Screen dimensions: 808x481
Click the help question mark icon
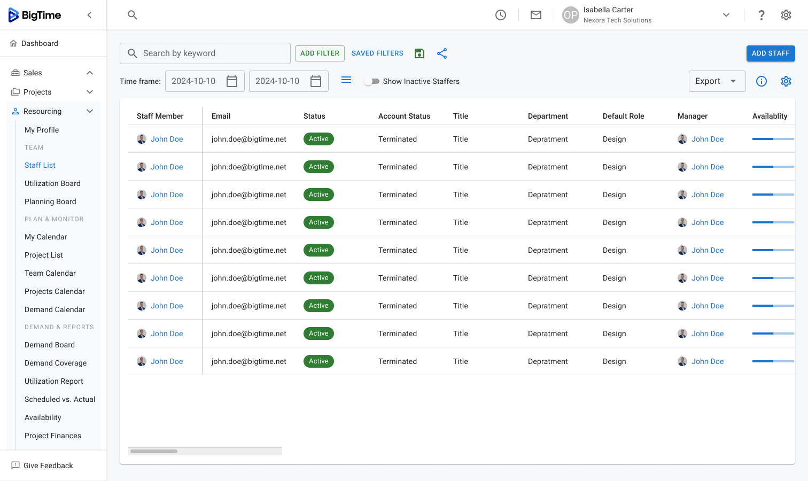[762, 15]
